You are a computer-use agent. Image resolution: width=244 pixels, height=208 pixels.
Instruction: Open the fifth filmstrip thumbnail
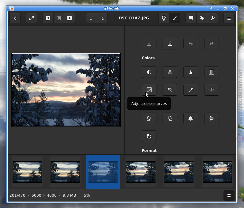(179, 172)
